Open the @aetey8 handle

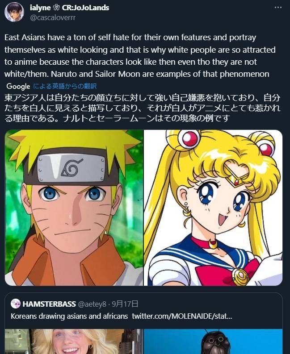point(92,304)
